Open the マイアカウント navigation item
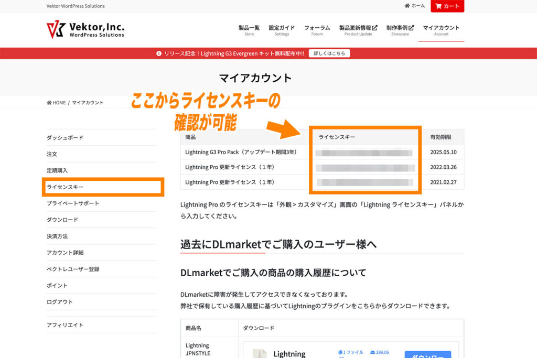Image resolution: width=537 pixels, height=358 pixels. [x=441, y=30]
